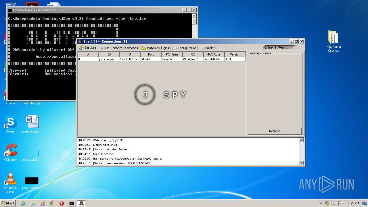Viewport: 368px width, 207px height.
Task: Click the cmd window scrollbar up arrow
Action: pos(194,16)
